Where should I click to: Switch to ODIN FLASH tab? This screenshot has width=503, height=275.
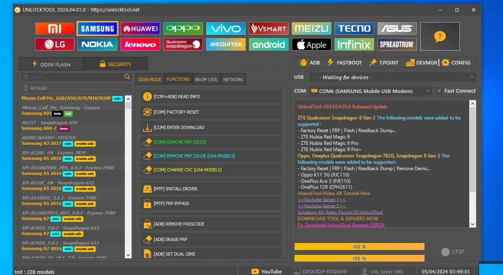click(x=51, y=64)
